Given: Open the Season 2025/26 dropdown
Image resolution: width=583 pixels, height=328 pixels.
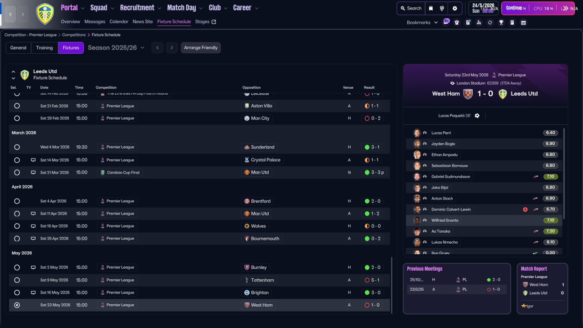Looking at the screenshot, I should 116,48.
